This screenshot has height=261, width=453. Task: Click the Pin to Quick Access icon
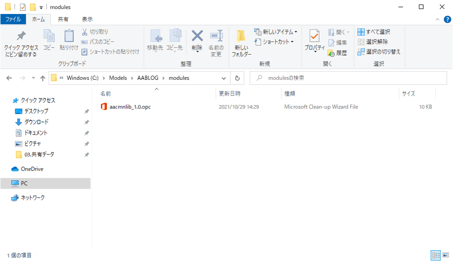(21, 36)
